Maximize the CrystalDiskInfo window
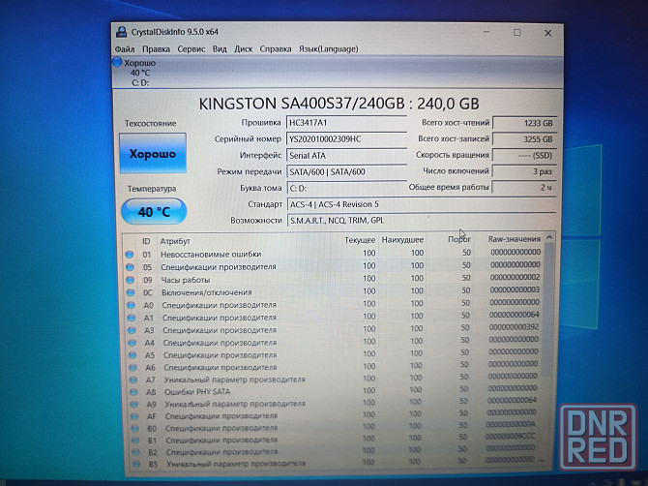The height and width of the screenshot is (486, 648). [517, 32]
